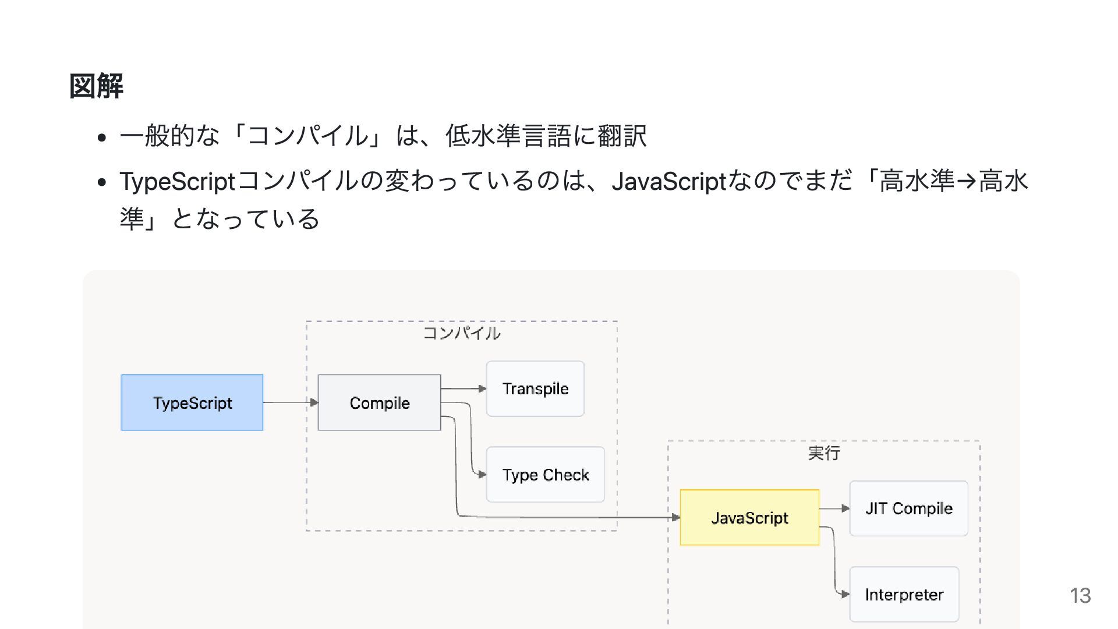
Task: Click the Interpreter node
Action: coord(904,595)
